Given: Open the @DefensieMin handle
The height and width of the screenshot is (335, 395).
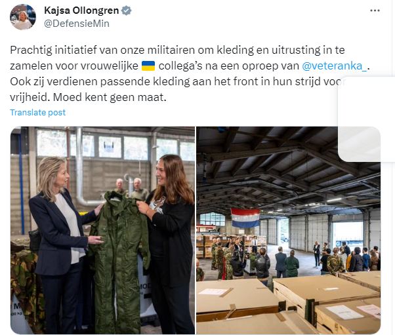Looking at the screenshot, I should tap(77, 24).
